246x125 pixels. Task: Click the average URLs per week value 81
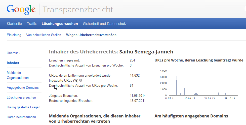coord(132,85)
